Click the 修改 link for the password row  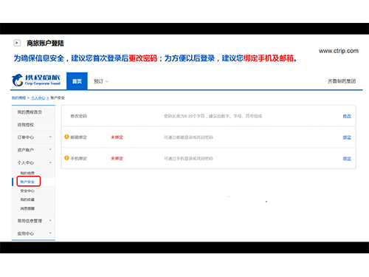click(x=347, y=116)
